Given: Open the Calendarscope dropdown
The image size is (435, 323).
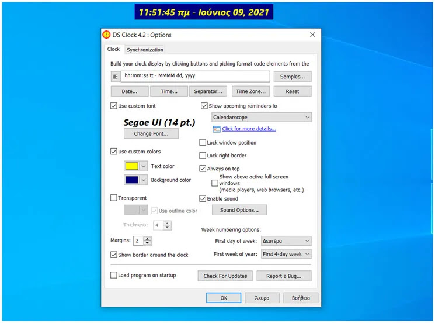Looking at the screenshot, I should (x=262, y=117).
